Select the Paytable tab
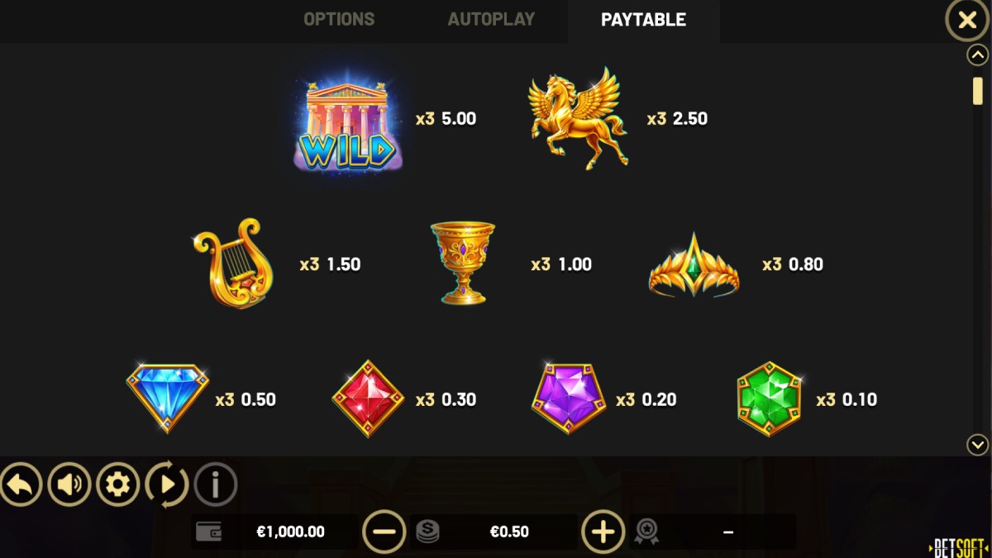 click(643, 20)
